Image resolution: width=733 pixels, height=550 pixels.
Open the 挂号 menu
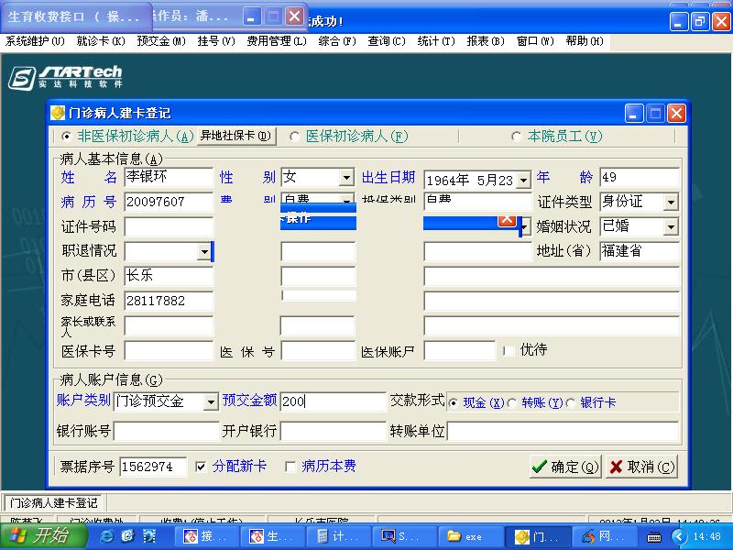tap(216, 41)
